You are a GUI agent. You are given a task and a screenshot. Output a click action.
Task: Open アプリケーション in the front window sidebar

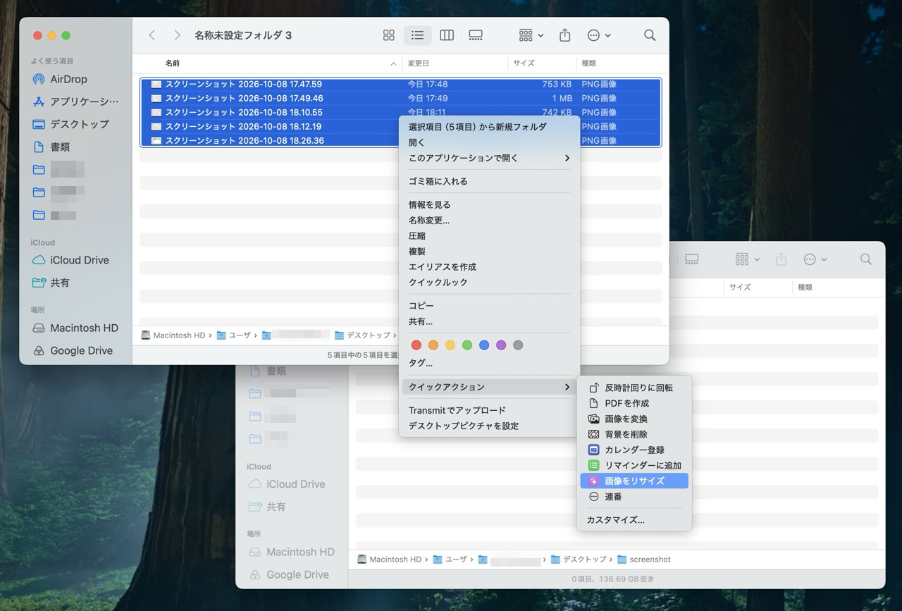[75, 101]
